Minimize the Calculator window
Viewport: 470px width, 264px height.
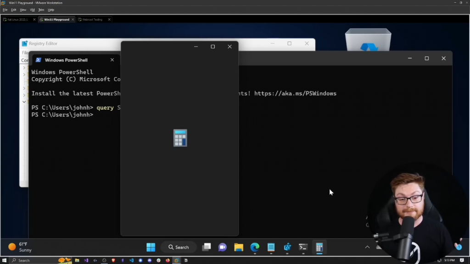pyautogui.click(x=196, y=47)
